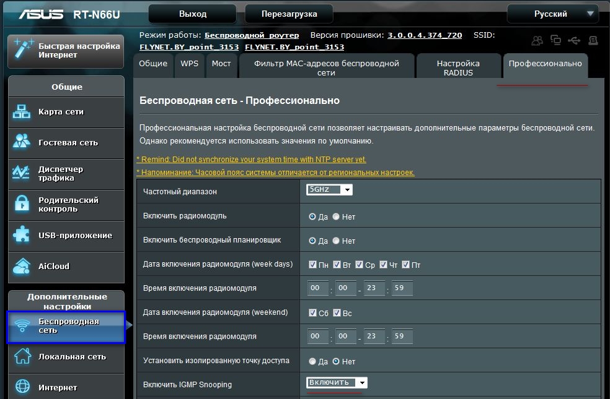Open the Интернет globe icon

[x=22, y=387]
